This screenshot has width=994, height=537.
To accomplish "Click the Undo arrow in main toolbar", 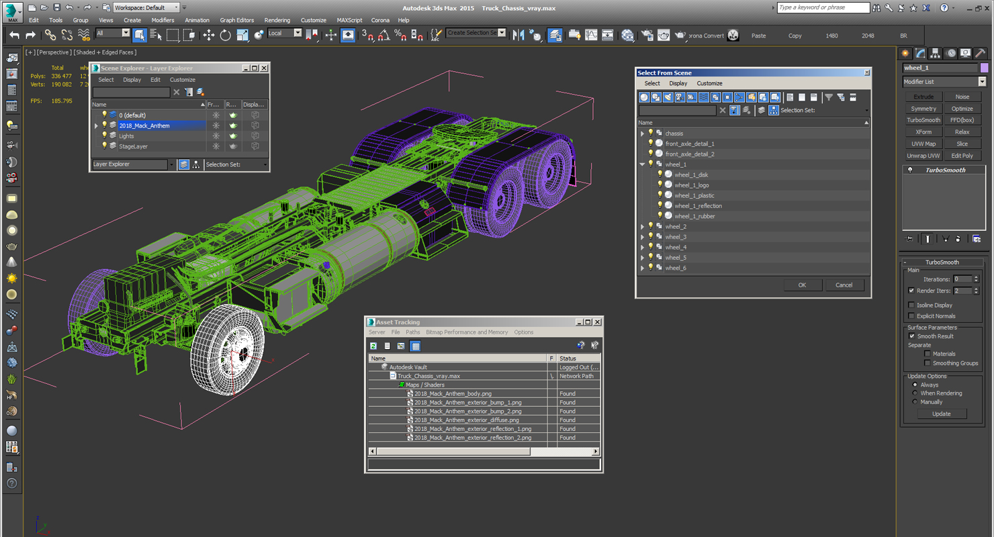I will point(14,35).
